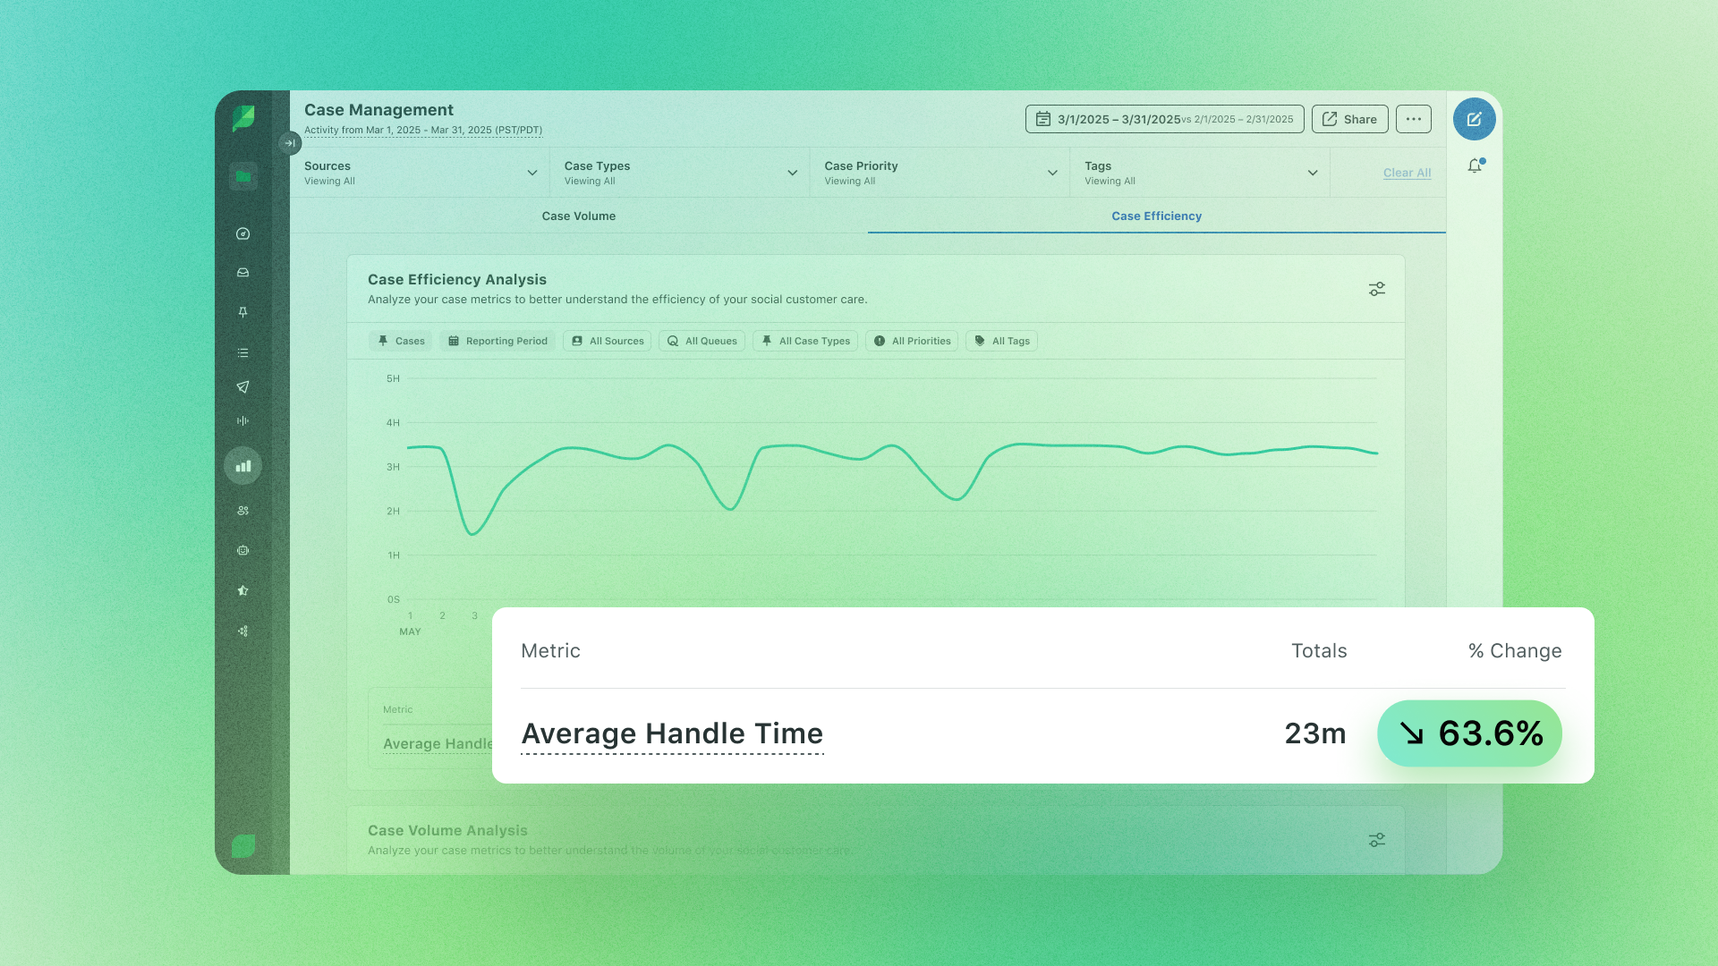Switch to the Case Volume tab
The width and height of the screenshot is (1718, 966).
578,216
